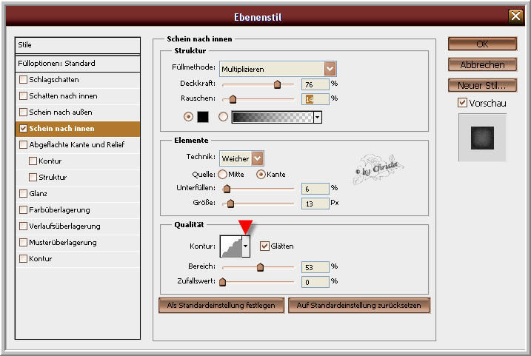
Task: Enable the Musterüberlagerung checkbox
Action: pos(24,242)
